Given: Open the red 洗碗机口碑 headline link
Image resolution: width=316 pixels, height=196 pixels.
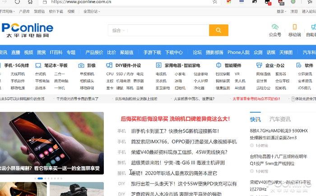Looking at the screenshot, I should (175, 119).
